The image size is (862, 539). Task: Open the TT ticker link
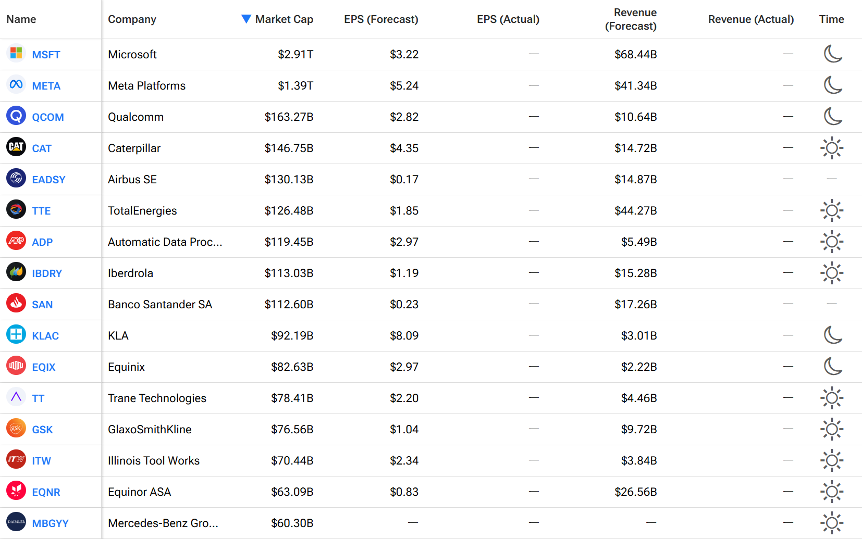click(38, 398)
